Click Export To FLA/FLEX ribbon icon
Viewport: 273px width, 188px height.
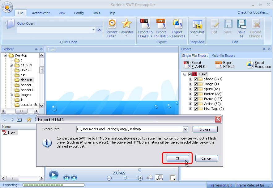[x=145, y=28]
